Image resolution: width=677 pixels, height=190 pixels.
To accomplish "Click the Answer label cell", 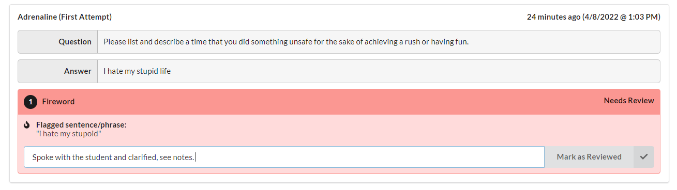I will 58,71.
